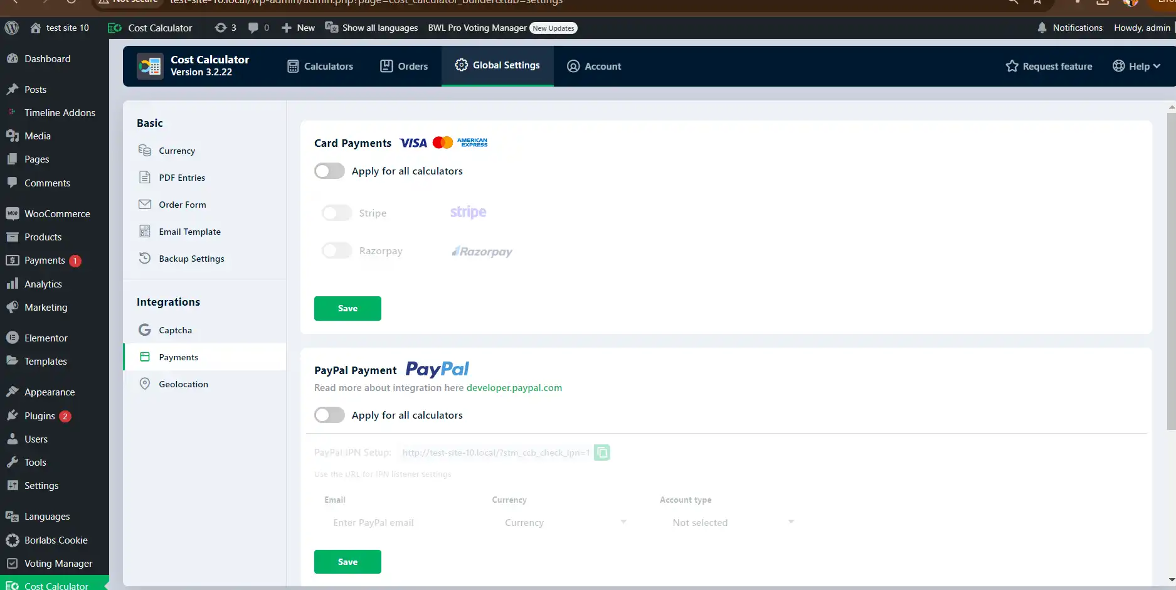Image resolution: width=1176 pixels, height=590 pixels.
Task: Click the Payments card icon in the Integrations section
Action: click(x=145, y=357)
